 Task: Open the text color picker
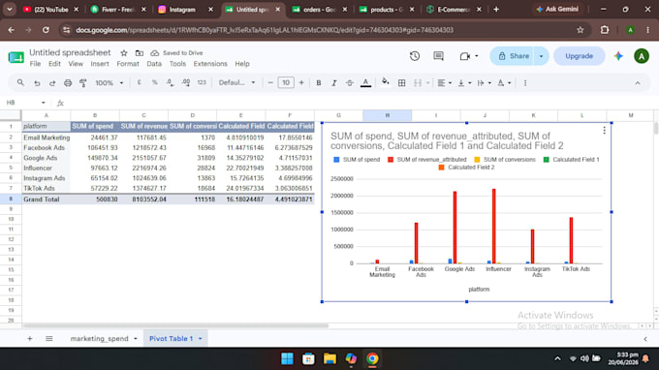click(365, 83)
